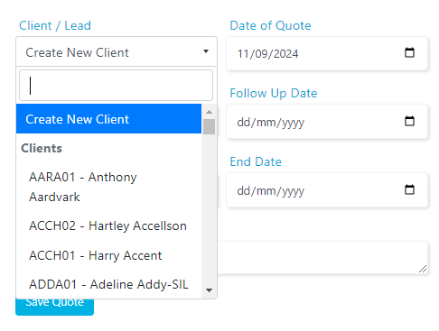This screenshot has height=331, width=439.
Task: Open calendar picker for Date of Quote
Action: pos(409,52)
